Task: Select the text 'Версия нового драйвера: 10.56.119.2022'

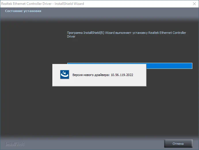Action: coord(103,75)
